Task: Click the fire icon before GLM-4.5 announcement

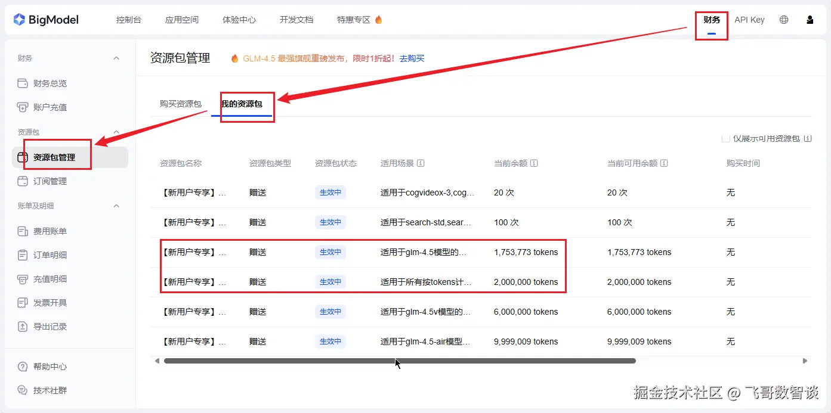Action: 234,58
